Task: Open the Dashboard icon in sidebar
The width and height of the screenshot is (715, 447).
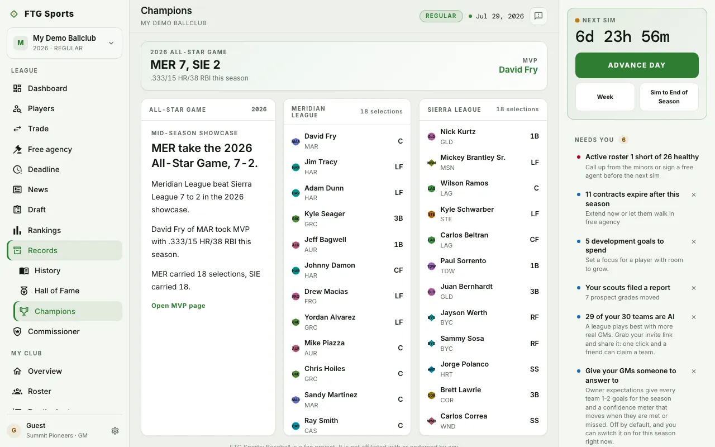Action: pos(17,88)
